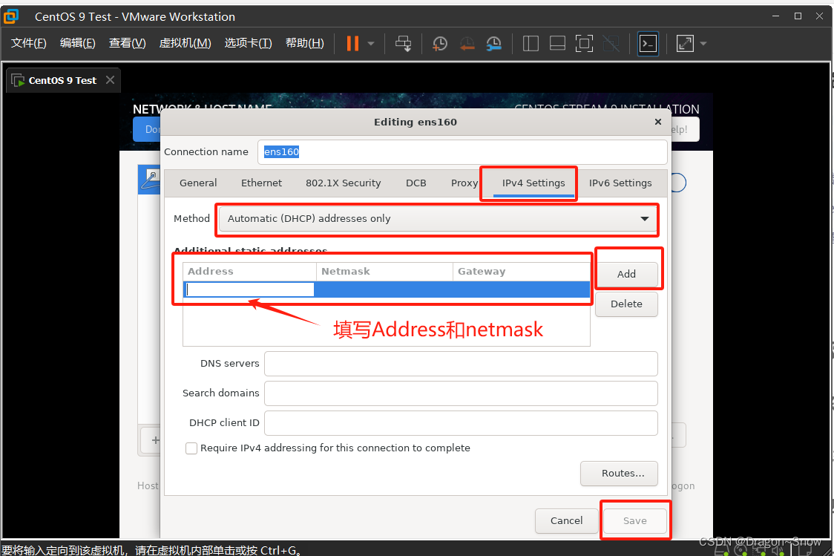The image size is (834, 556).
Task: Enter full screen mode
Action: pos(584,44)
